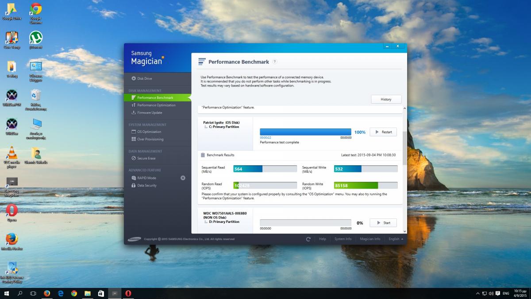Click the Sequential Write 532 result bar

point(366,169)
